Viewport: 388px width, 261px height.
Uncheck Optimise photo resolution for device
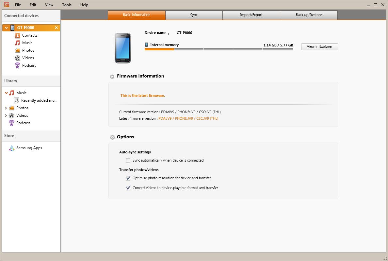[x=128, y=178]
